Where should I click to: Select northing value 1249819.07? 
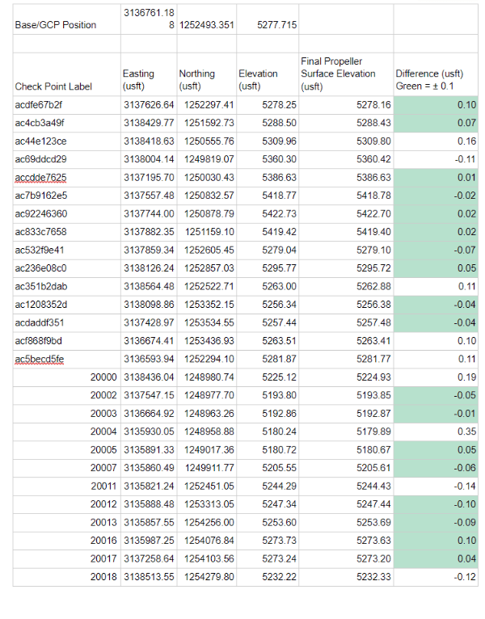click(209, 159)
